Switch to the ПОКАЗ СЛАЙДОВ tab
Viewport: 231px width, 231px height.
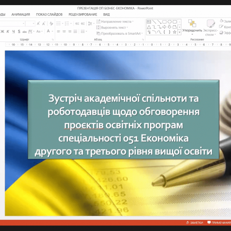[x=49, y=15]
